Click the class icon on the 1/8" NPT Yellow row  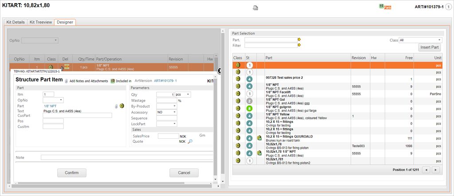coord(238,116)
